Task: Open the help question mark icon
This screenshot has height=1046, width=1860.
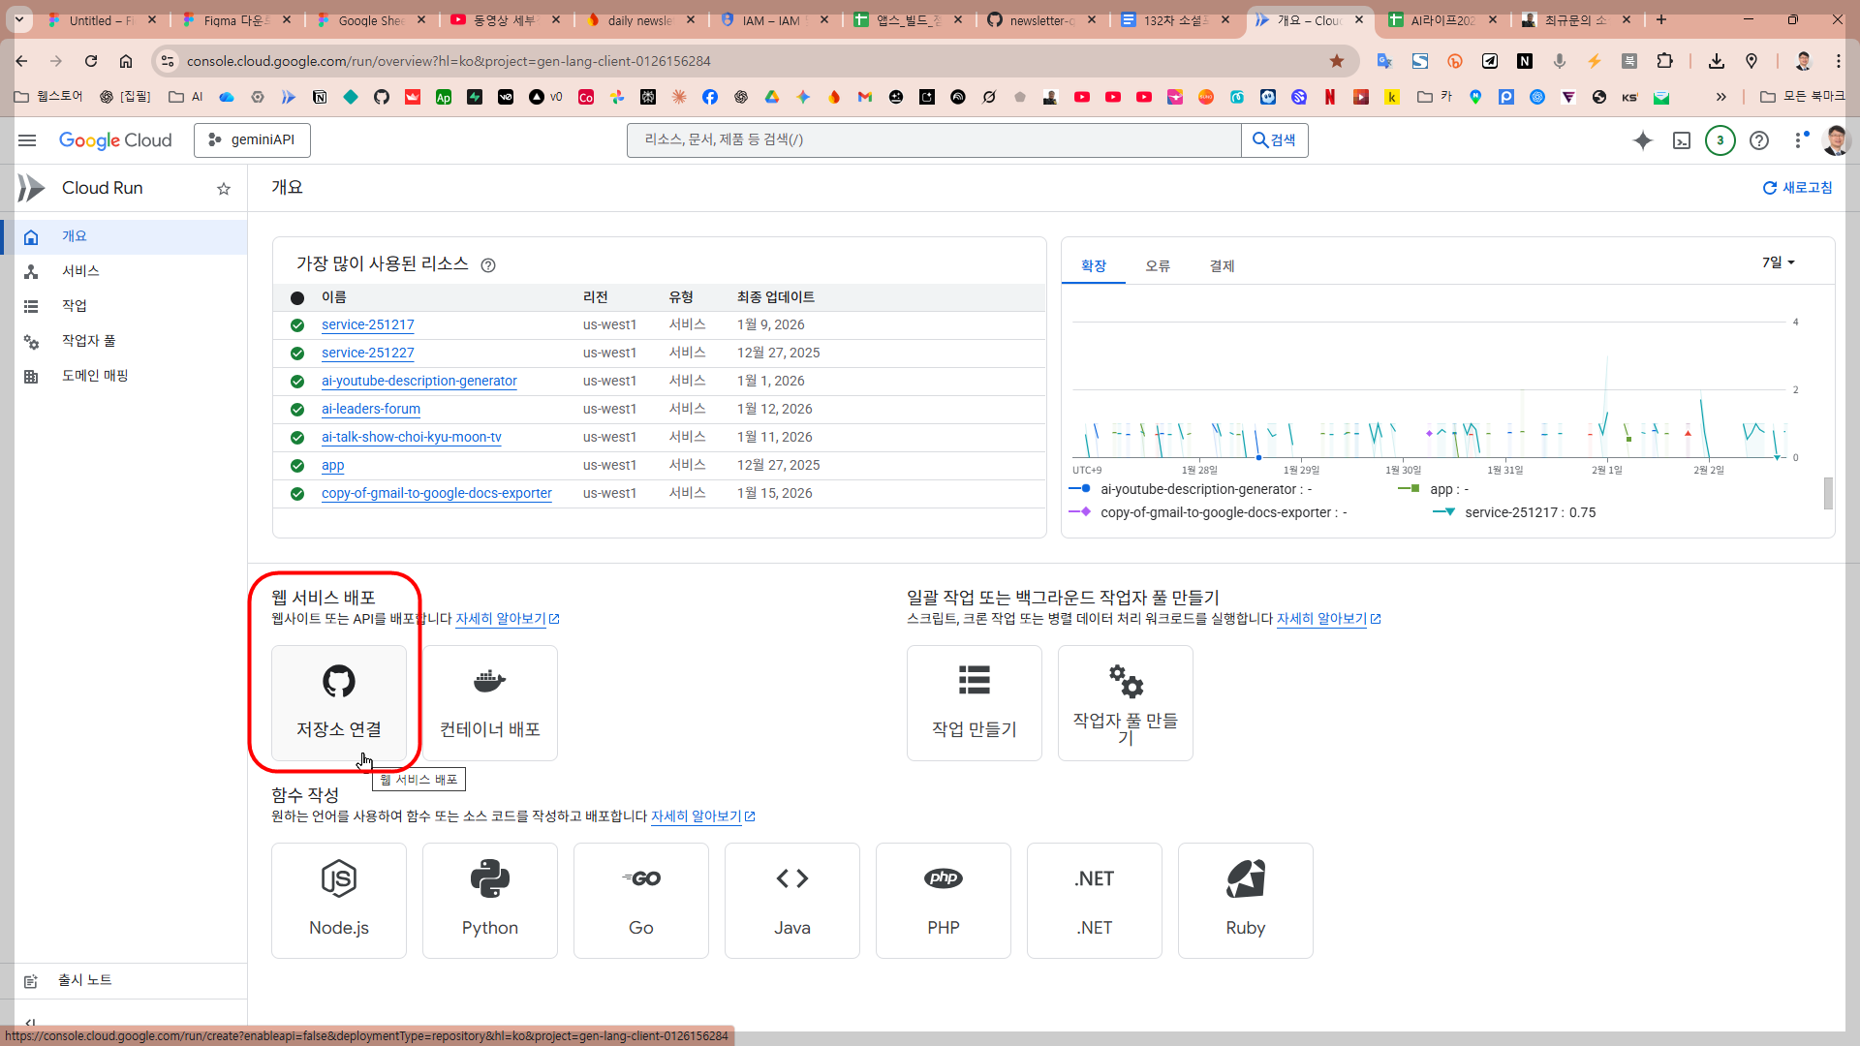Action: click(x=1759, y=140)
